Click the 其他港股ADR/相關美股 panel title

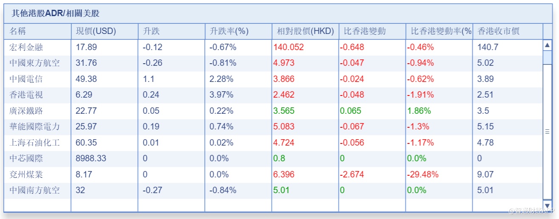(x=55, y=14)
